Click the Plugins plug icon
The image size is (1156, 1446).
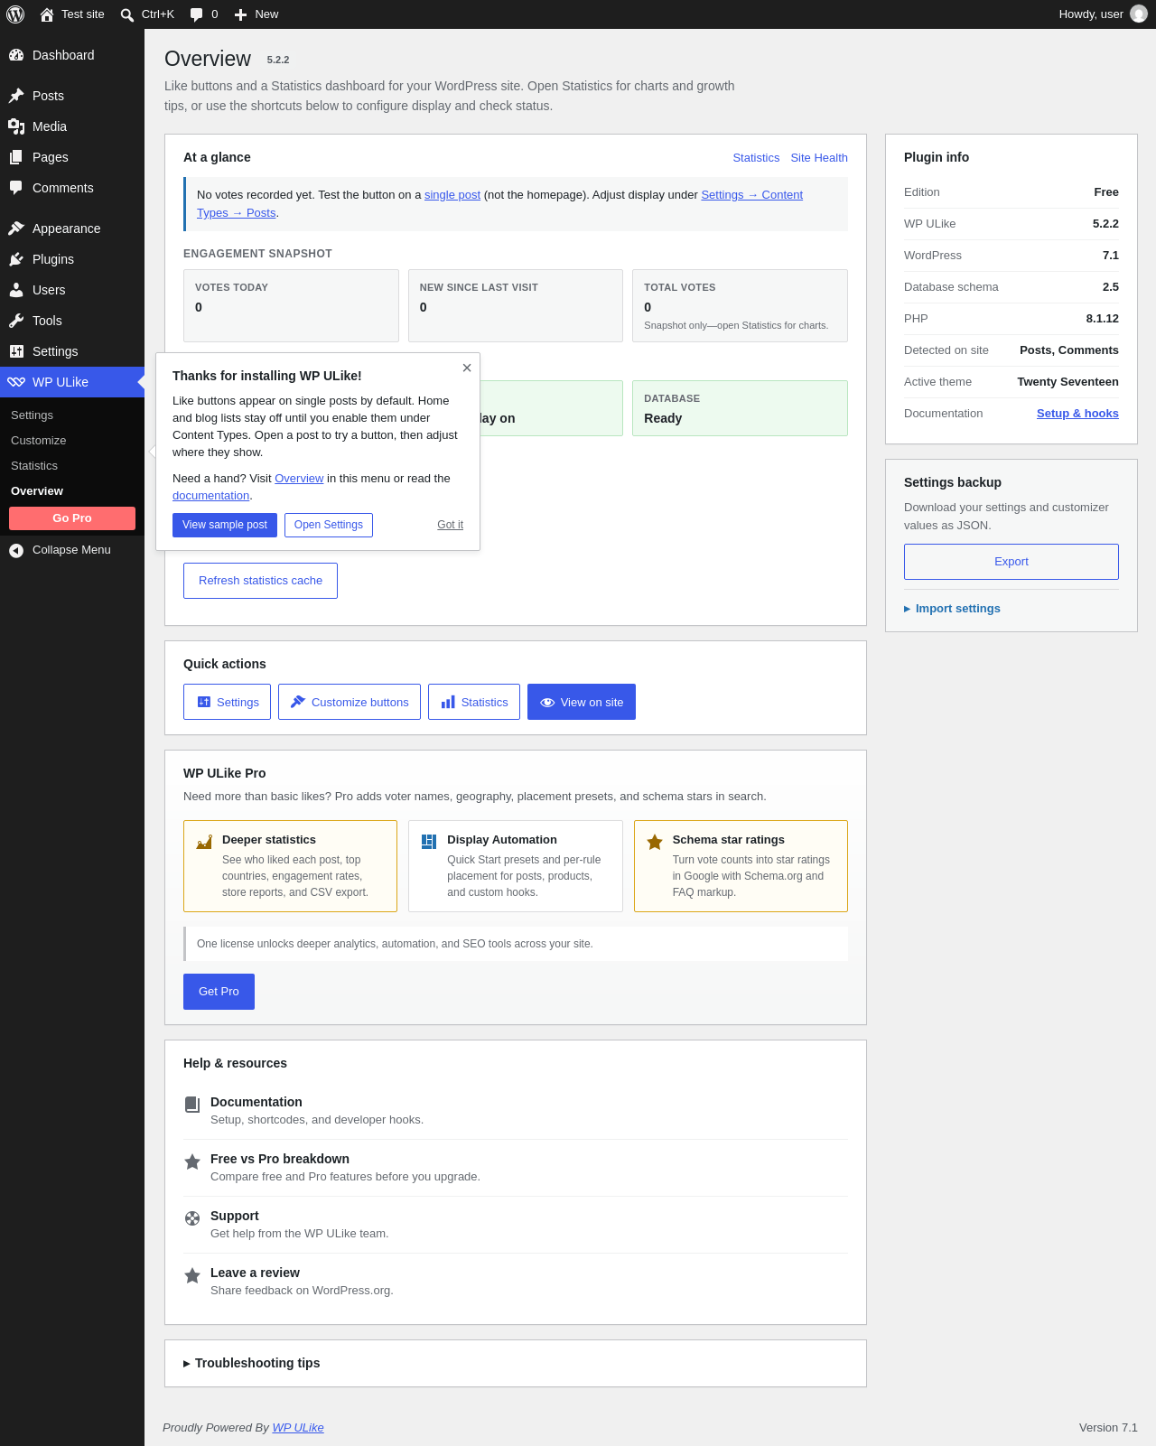(16, 259)
